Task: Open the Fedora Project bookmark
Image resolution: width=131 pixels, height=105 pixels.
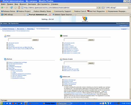Action: [x=24, y=11]
